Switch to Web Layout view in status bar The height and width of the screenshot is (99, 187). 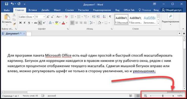tap(145, 96)
